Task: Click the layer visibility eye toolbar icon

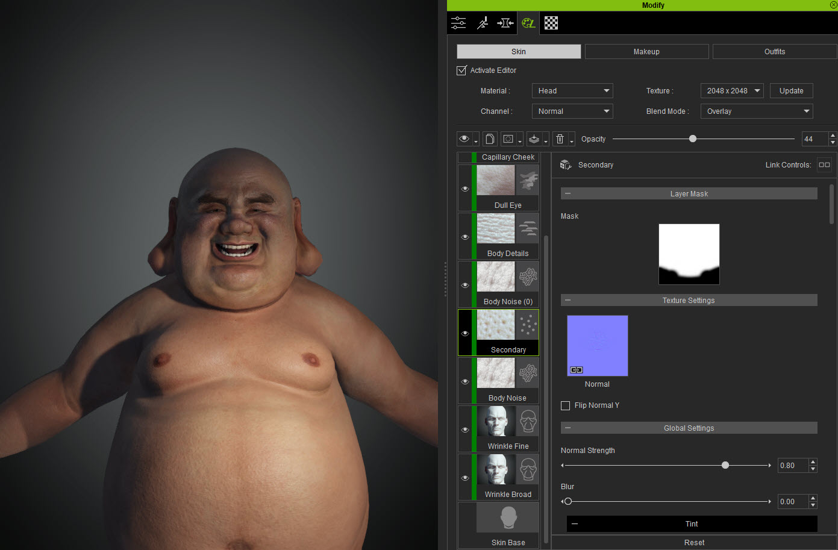Action: [x=464, y=139]
